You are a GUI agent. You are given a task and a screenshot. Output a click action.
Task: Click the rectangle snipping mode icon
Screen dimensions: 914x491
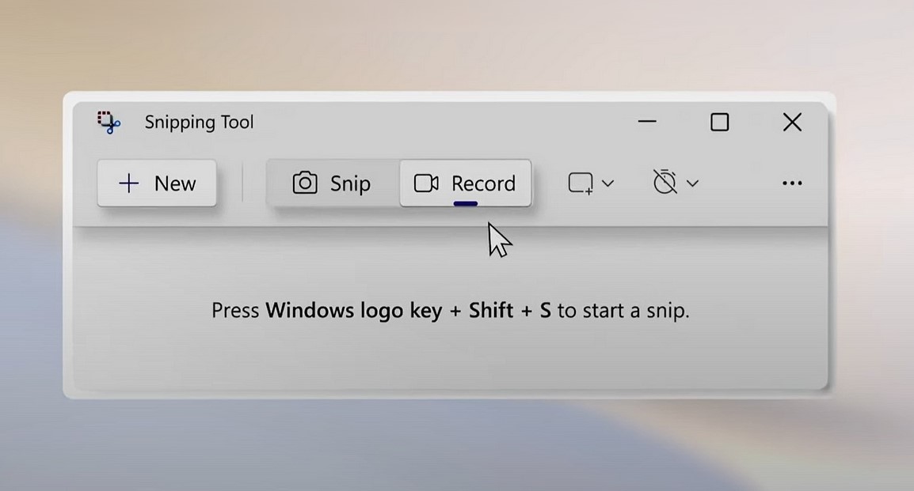581,183
